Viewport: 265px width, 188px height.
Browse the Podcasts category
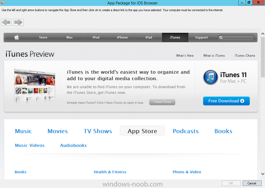(x=186, y=131)
